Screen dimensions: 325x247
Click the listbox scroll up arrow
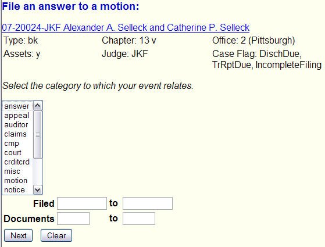pyautogui.click(x=38, y=106)
